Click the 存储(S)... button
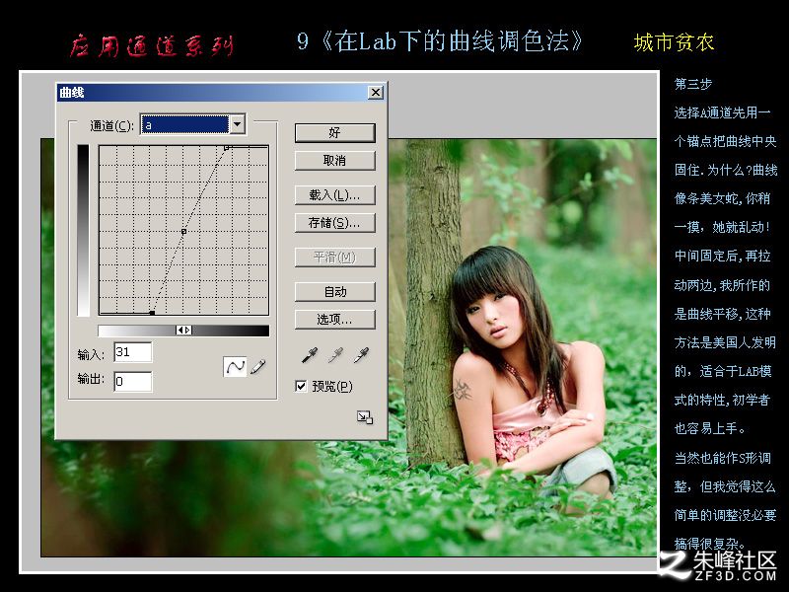This screenshot has height=592, width=789. click(334, 223)
